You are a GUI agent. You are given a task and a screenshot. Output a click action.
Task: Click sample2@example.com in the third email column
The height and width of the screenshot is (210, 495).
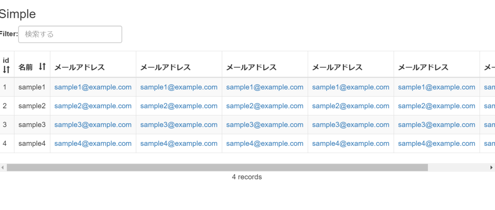click(264, 106)
